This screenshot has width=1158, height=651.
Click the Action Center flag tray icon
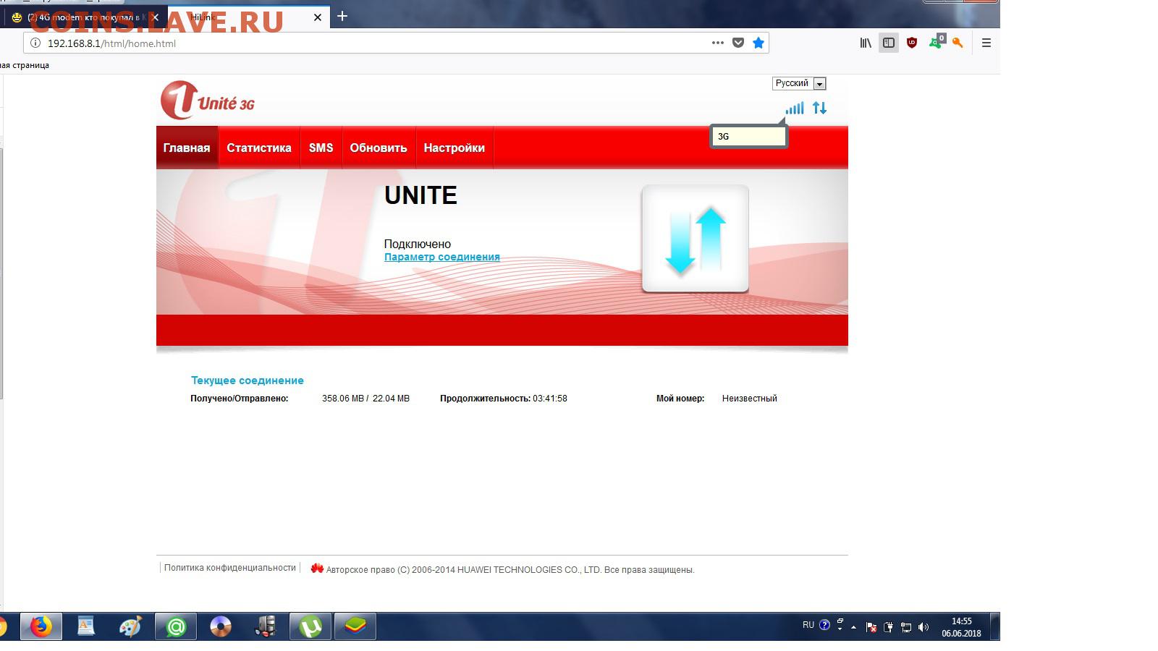click(871, 627)
